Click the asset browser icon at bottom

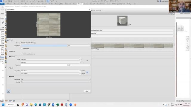14,101
